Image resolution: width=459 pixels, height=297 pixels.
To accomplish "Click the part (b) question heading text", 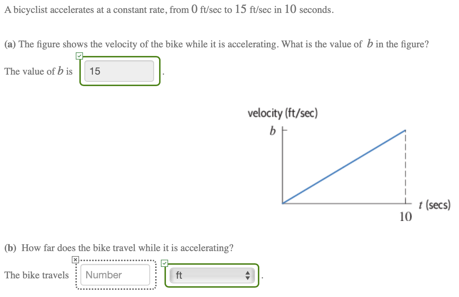I will click(x=119, y=248).
